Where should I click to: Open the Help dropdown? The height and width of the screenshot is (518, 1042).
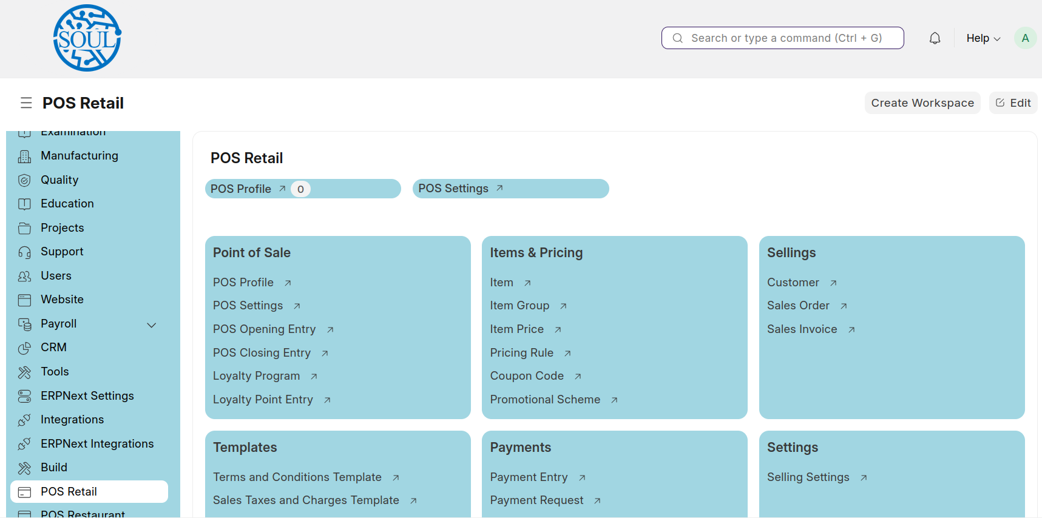(983, 38)
